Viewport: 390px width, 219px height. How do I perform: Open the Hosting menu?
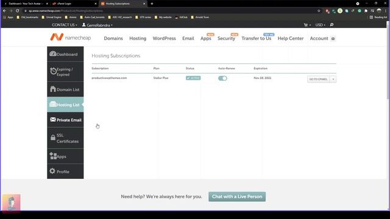click(x=138, y=38)
